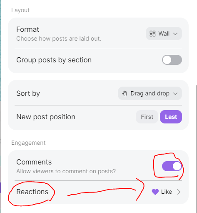Open Reactions settings via the right chevron

point(179,192)
